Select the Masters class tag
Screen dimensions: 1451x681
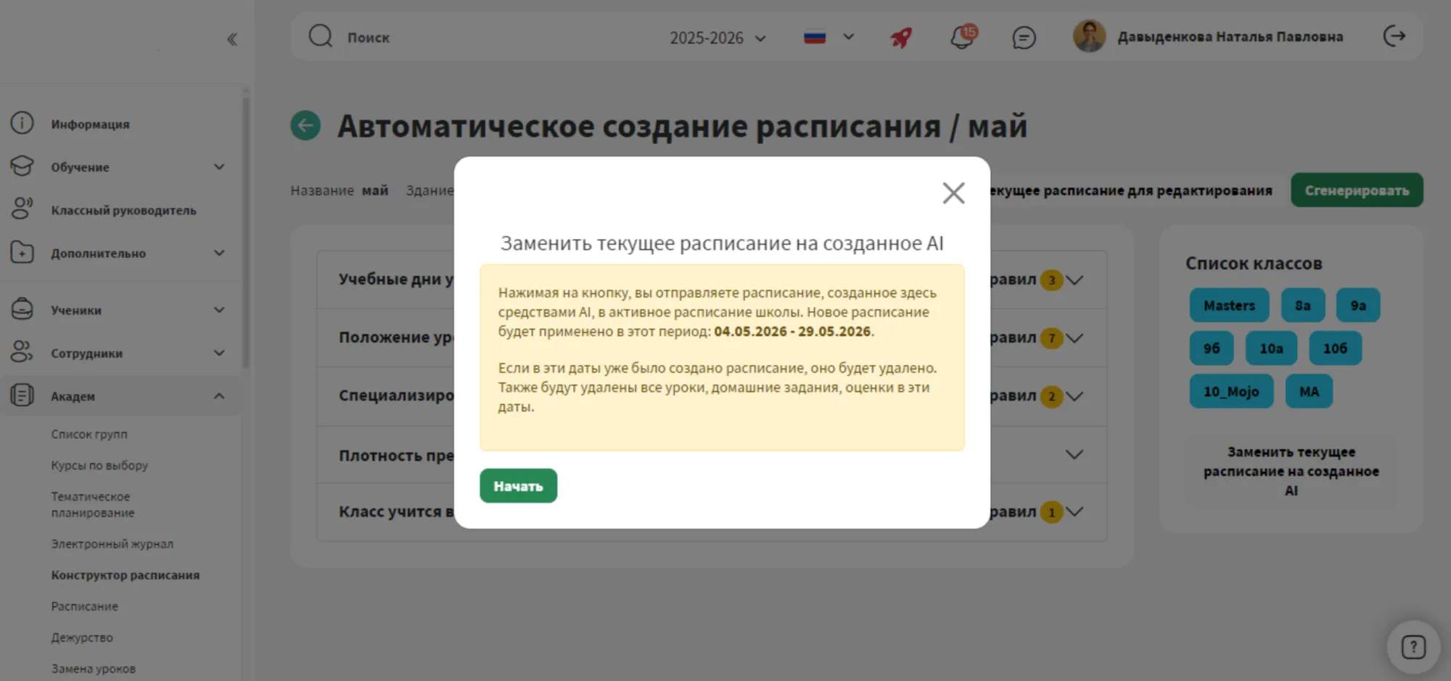click(1229, 306)
